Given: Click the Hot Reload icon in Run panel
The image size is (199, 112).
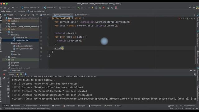Looking at the screenshot, I should point(17,74).
